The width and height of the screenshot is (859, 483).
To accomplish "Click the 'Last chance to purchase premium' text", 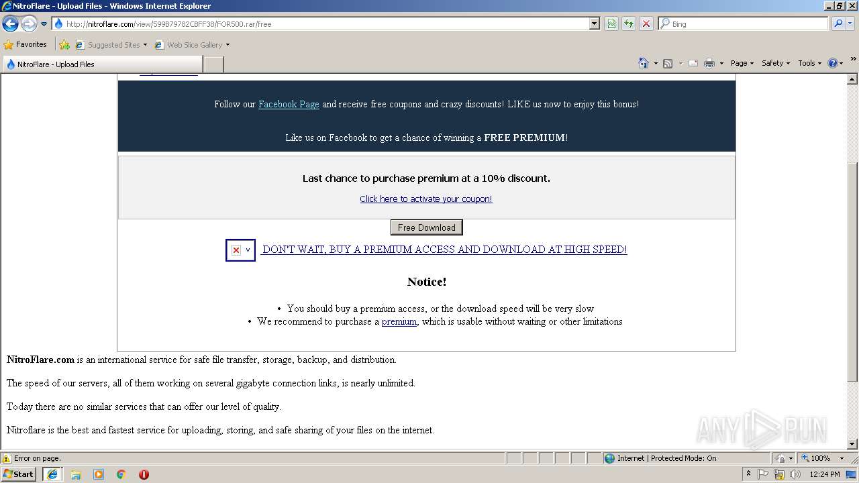I will pyautogui.click(x=426, y=178).
